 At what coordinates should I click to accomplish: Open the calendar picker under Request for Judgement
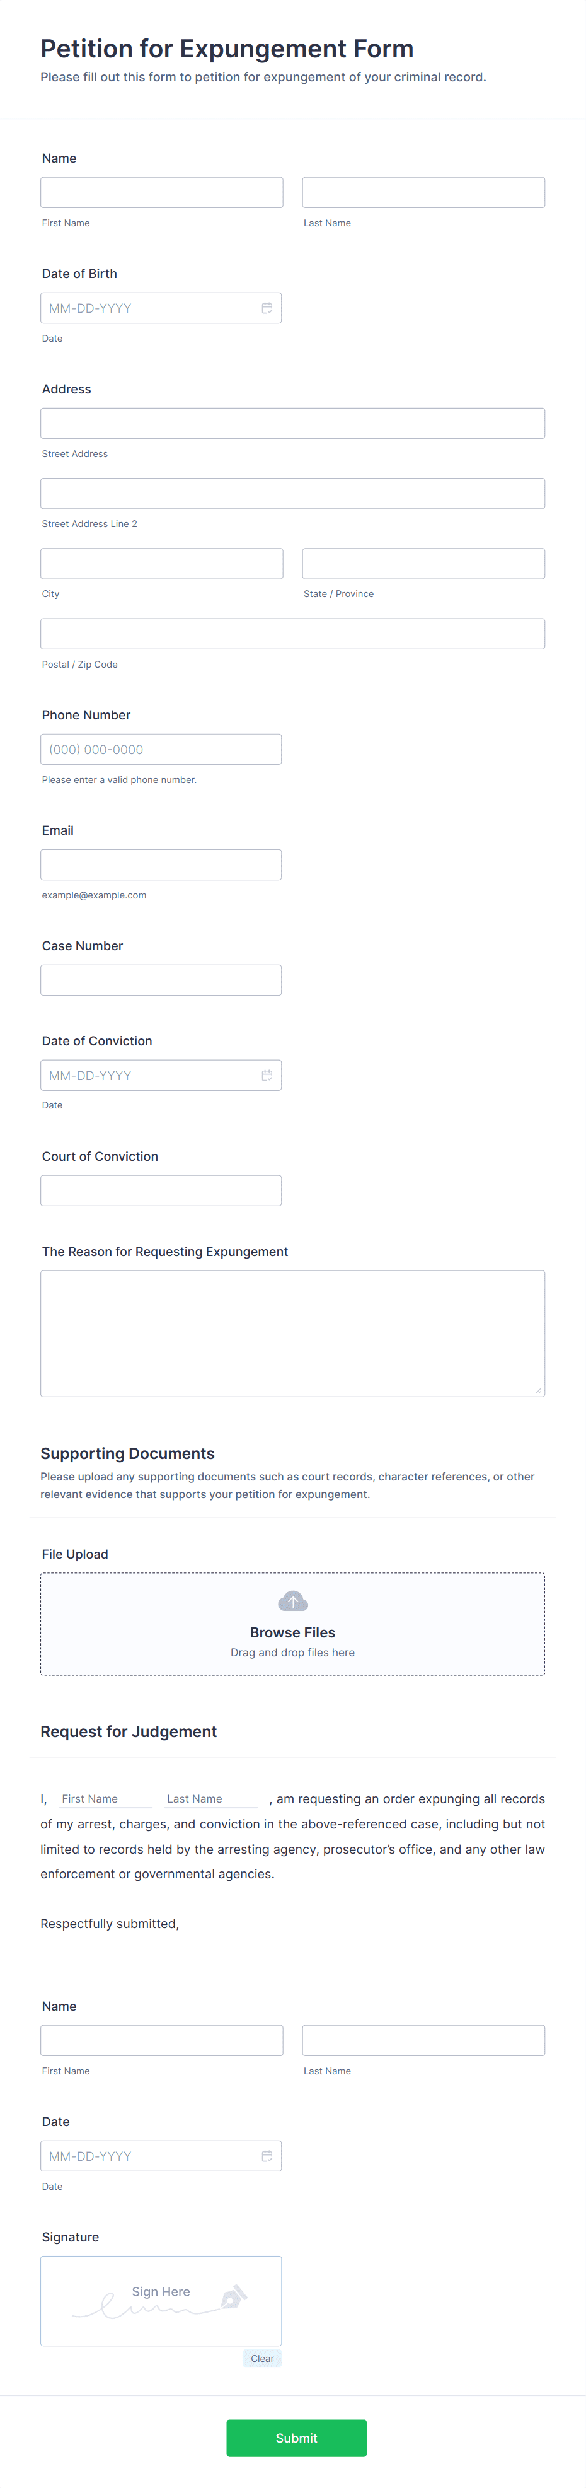(267, 2156)
